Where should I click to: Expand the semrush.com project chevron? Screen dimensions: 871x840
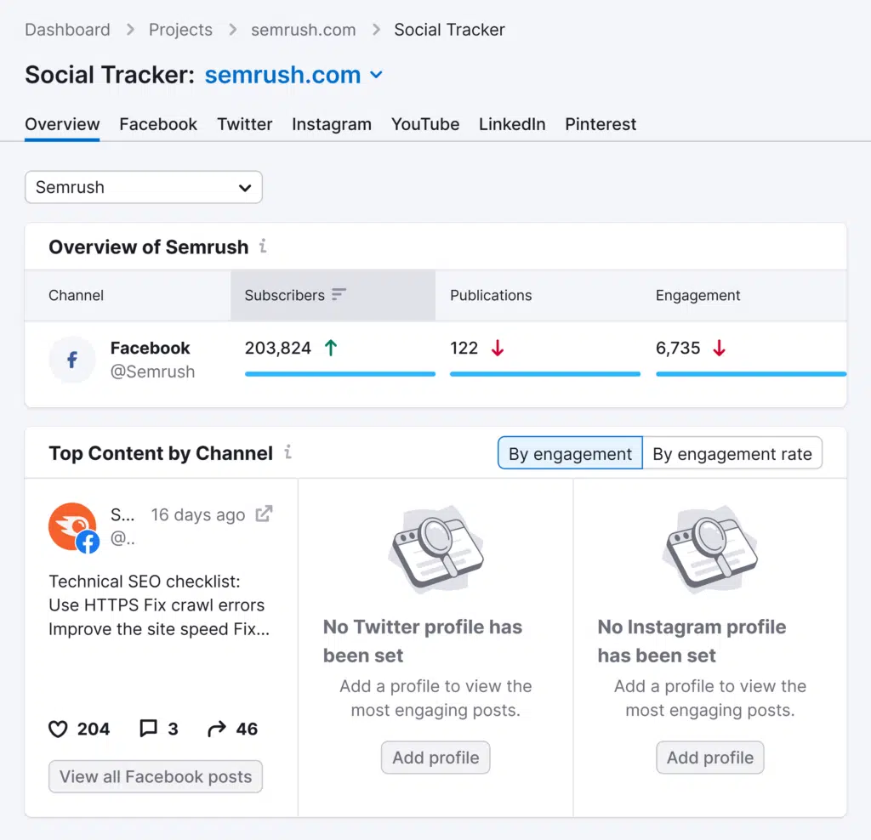click(376, 75)
